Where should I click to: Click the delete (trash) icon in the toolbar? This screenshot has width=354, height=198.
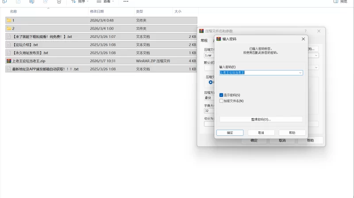pyautogui.click(x=59, y=1)
